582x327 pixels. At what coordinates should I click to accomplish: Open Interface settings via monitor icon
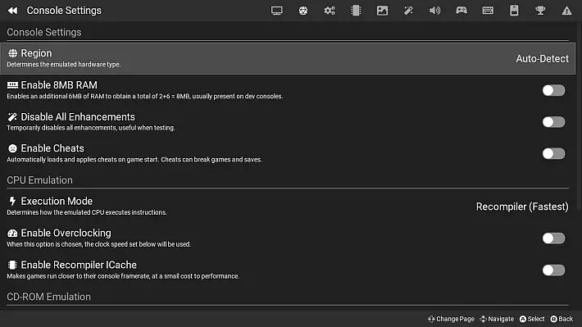click(x=276, y=11)
